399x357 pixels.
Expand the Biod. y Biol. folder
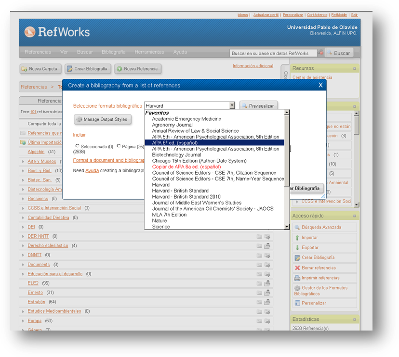23,171
